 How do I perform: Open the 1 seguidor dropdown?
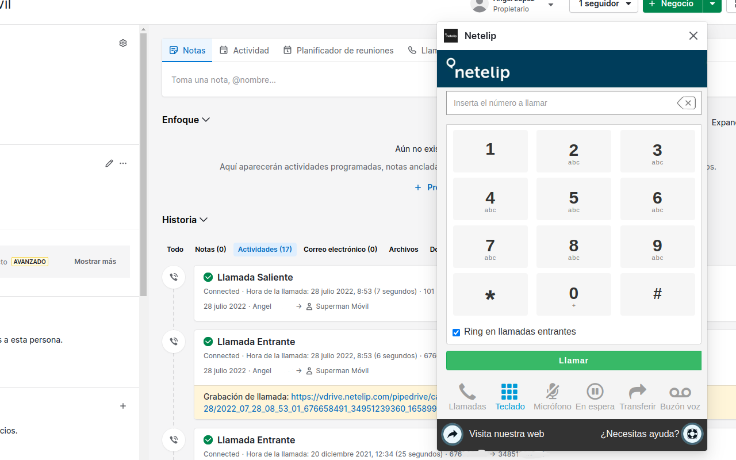pyautogui.click(x=604, y=5)
